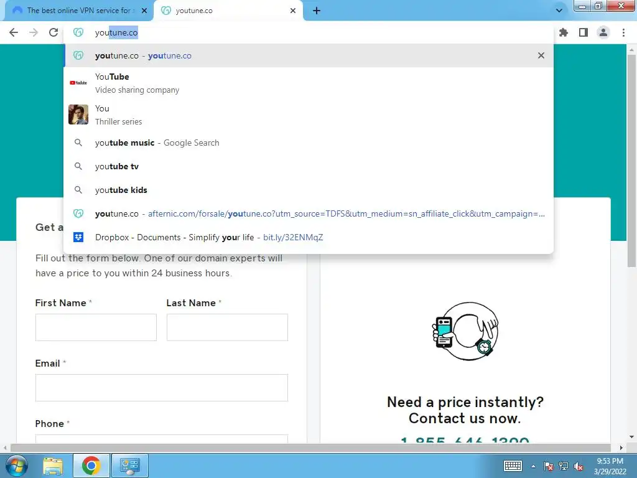Expand the tab search chevron
The height and width of the screenshot is (478, 637).
[559, 11]
